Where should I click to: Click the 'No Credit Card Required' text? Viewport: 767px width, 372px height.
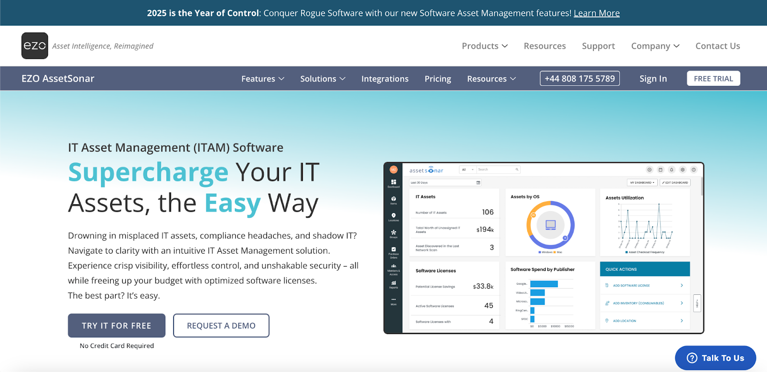pos(117,346)
